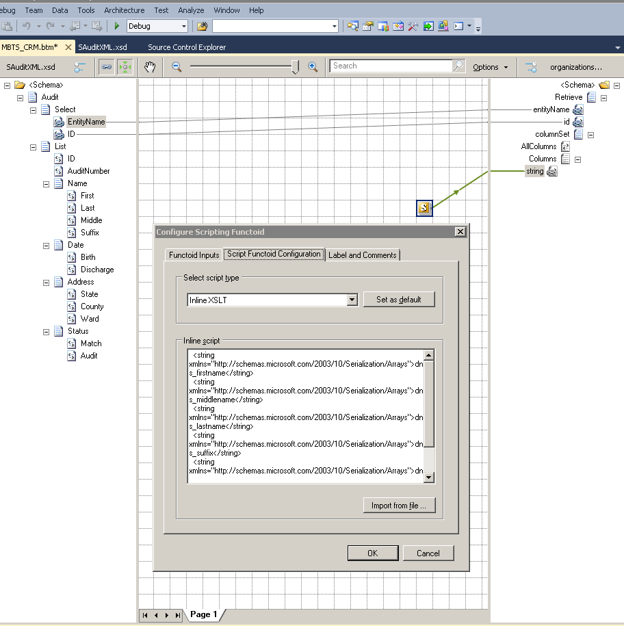Viewport: 624px width, 626px height.
Task: Click the zoom in magnifier icon
Action: coord(313,66)
